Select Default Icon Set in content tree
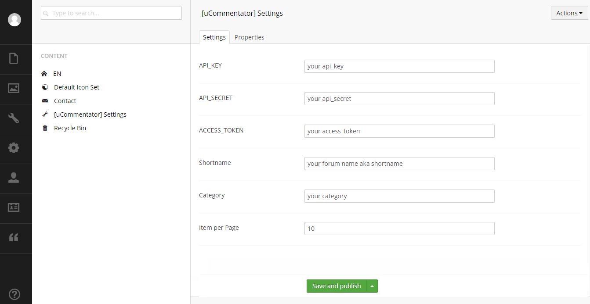590x304 pixels. point(76,87)
